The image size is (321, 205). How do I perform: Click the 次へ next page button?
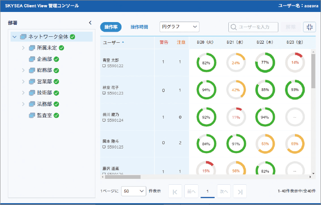click(223, 192)
